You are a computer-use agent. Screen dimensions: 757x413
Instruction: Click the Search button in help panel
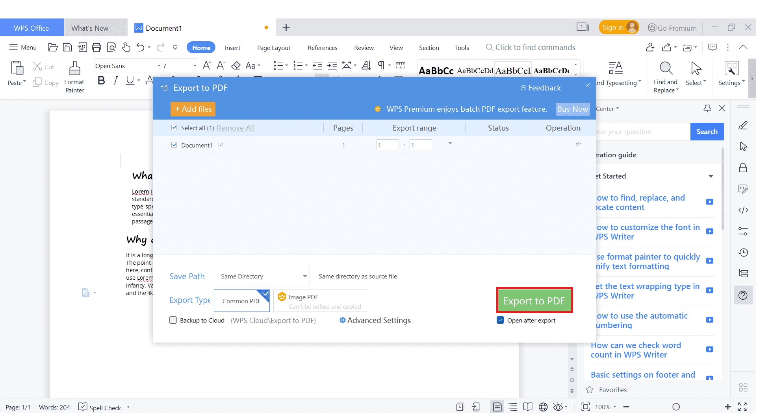(x=707, y=131)
